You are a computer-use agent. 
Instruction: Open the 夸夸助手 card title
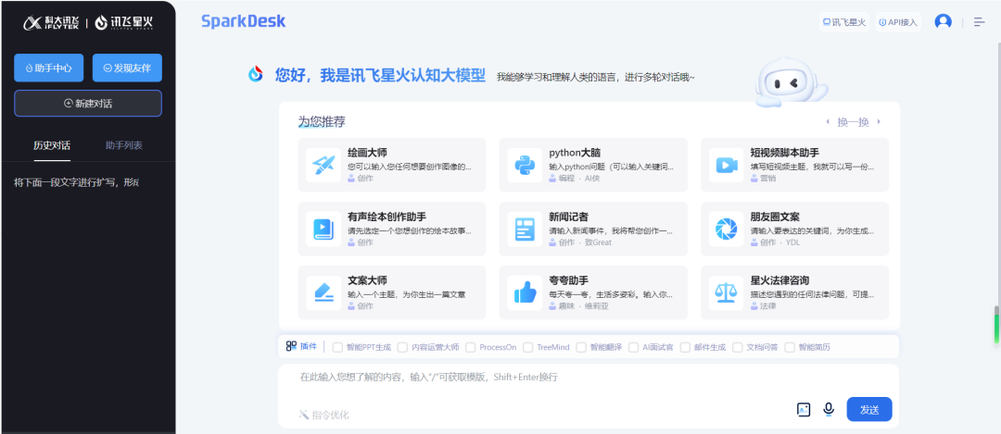[x=568, y=280]
